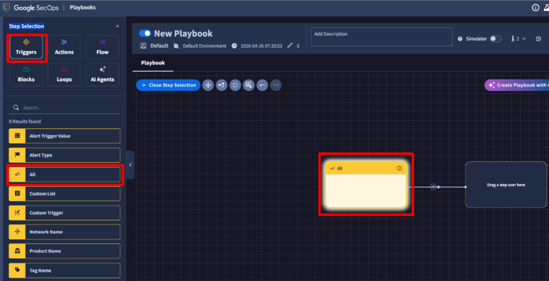Click the timestamp 2026-04-26 07:35:53
This screenshot has height=281, width=549.
[x=261, y=46]
